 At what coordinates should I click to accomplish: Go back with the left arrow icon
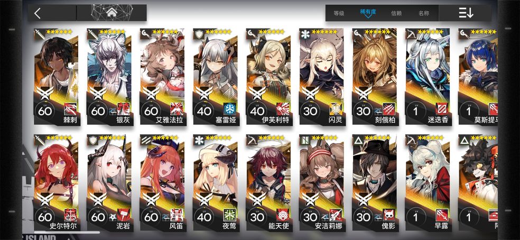tap(38, 13)
